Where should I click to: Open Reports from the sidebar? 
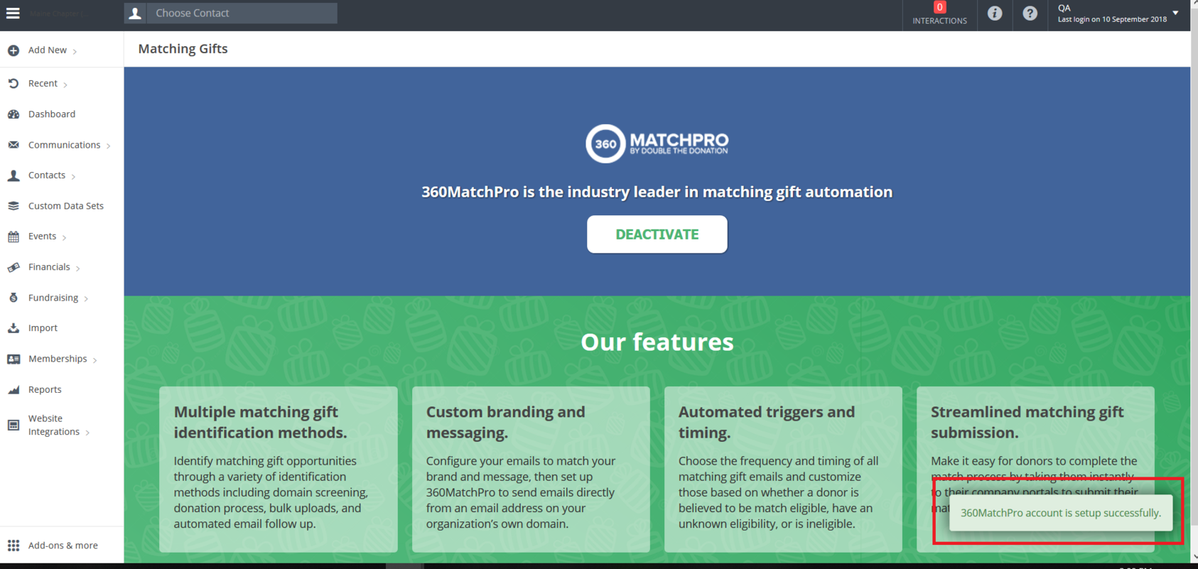click(45, 389)
